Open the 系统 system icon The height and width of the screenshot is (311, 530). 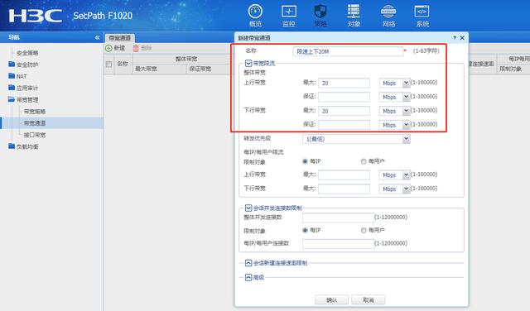coord(422,16)
